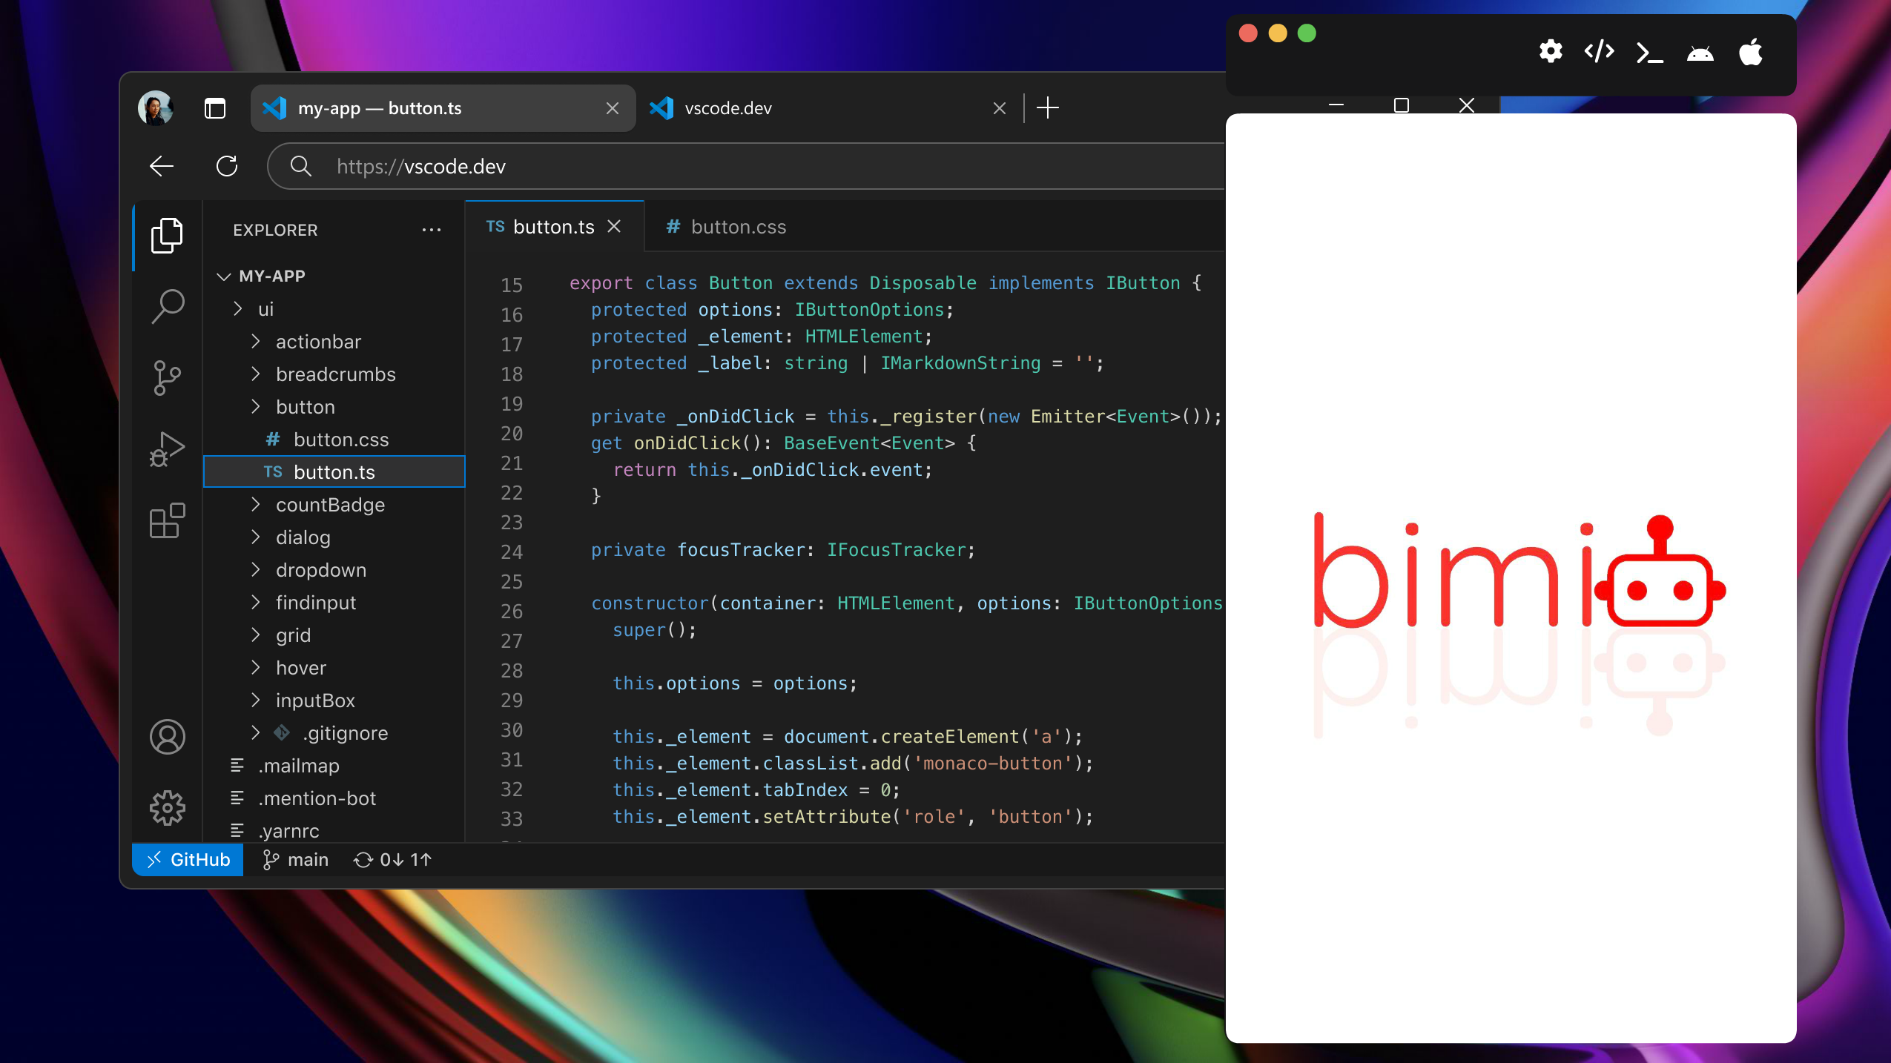The image size is (1891, 1063).
Task: Click the EXPLORER panel title
Action: 275,230
